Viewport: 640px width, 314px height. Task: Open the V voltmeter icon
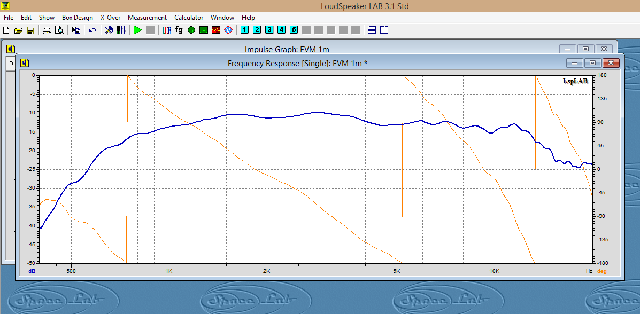click(229, 30)
